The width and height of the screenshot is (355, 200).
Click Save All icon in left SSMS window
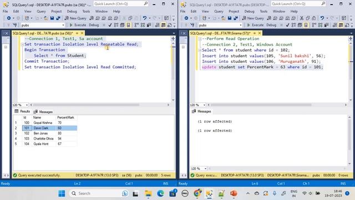point(58,18)
